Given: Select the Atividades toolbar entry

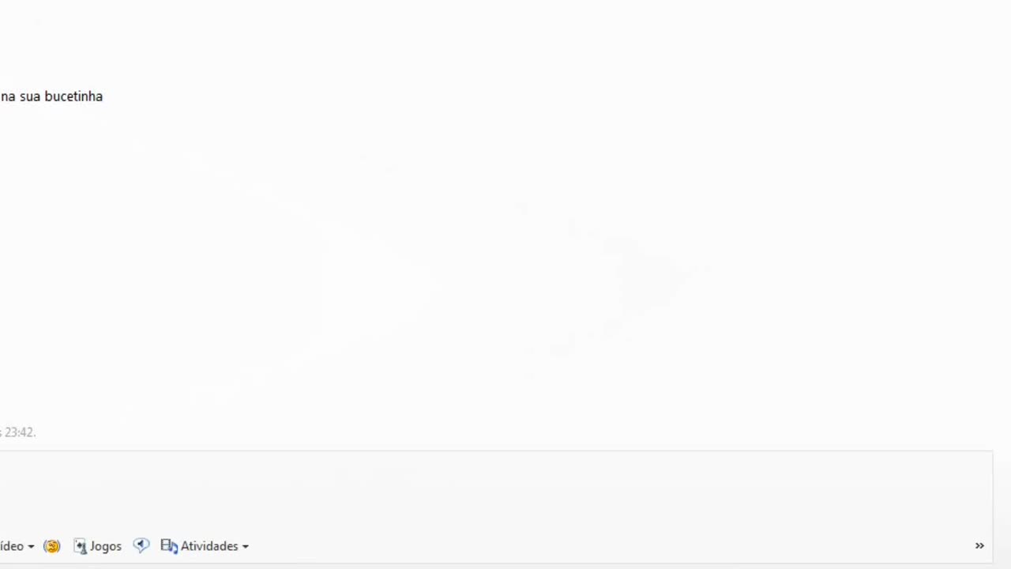Looking at the screenshot, I should (205, 546).
